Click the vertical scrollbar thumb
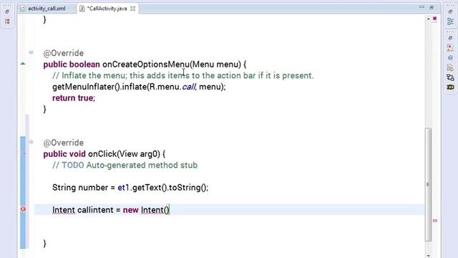This screenshot has height=258, width=458. [428, 185]
